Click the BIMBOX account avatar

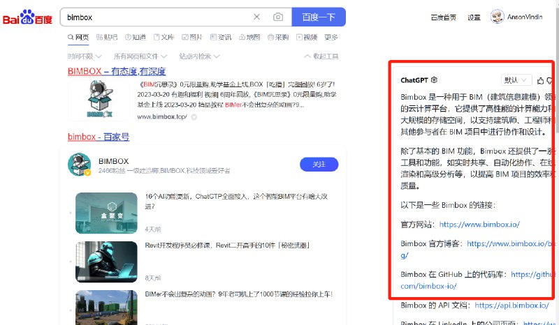pyautogui.click(x=79, y=165)
